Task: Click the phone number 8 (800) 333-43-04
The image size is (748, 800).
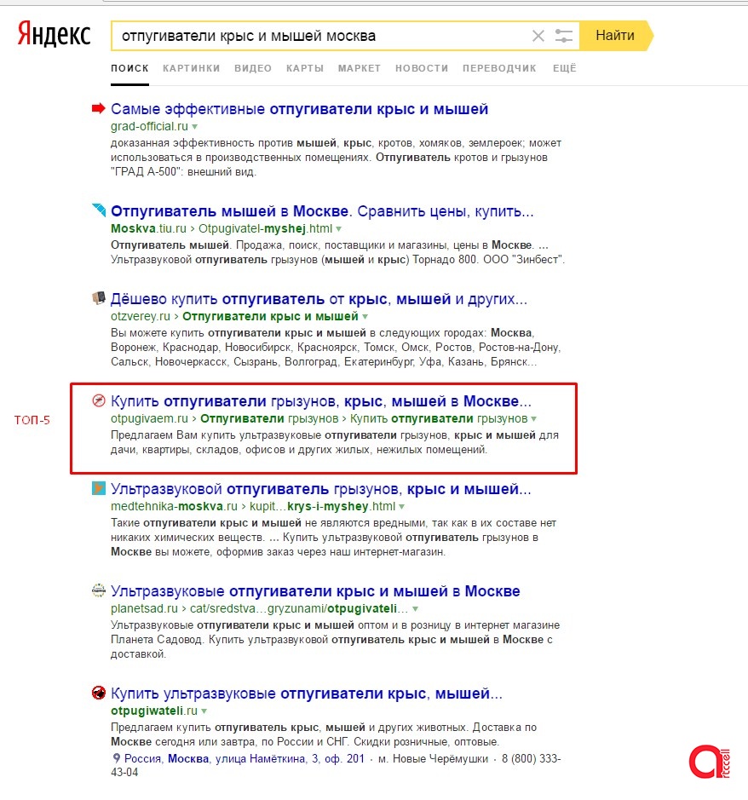Action: click(x=336, y=765)
